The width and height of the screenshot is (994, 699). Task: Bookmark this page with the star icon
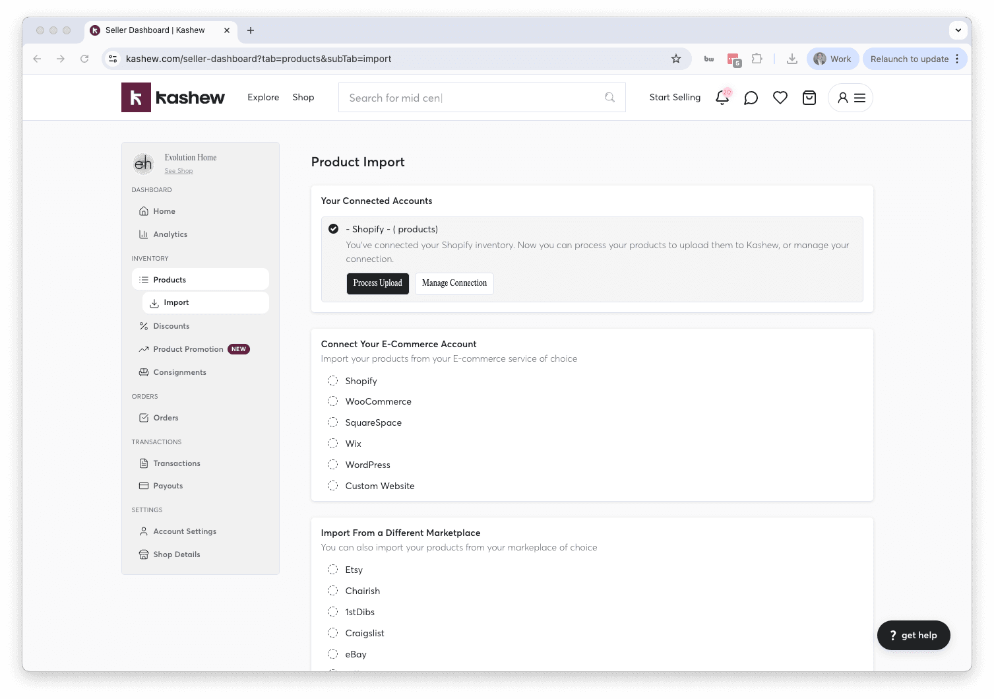676,59
